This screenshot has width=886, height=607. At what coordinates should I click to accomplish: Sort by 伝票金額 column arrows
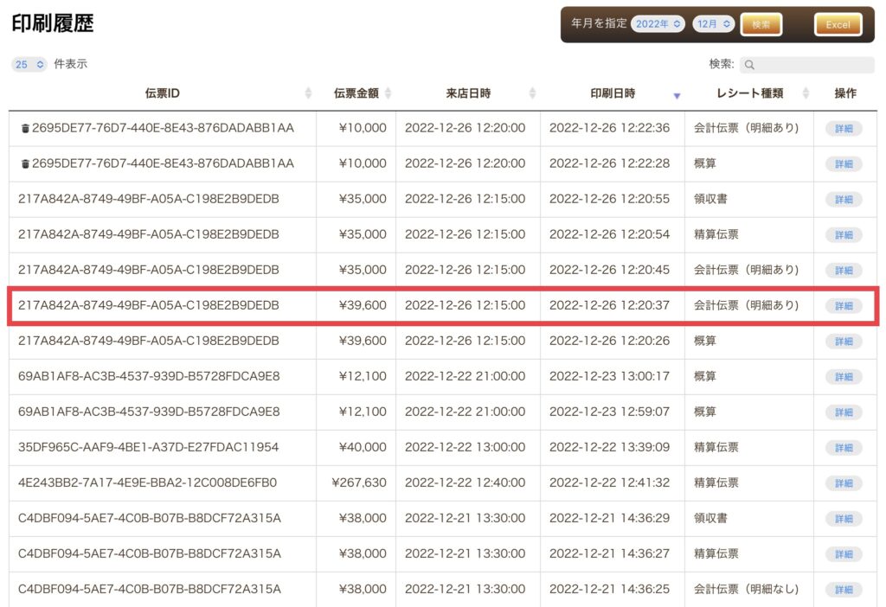pyautogui.click(x=388, y=93)
